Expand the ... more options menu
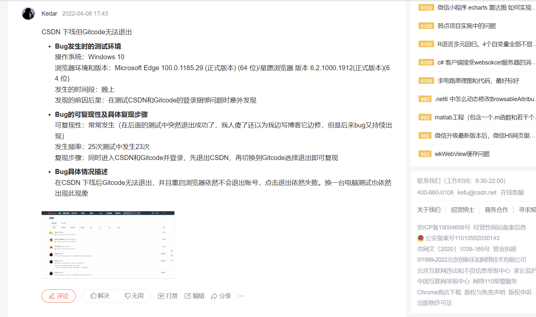Viewport: 536px width, 317px height. [241, 296]
